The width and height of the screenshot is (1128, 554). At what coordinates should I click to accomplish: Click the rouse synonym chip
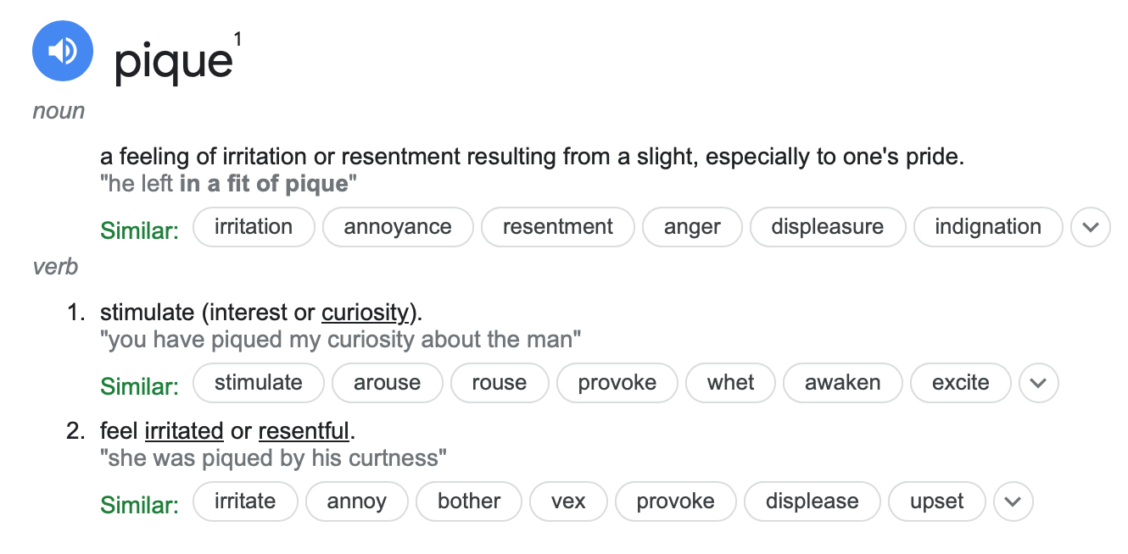click(500, 383)
